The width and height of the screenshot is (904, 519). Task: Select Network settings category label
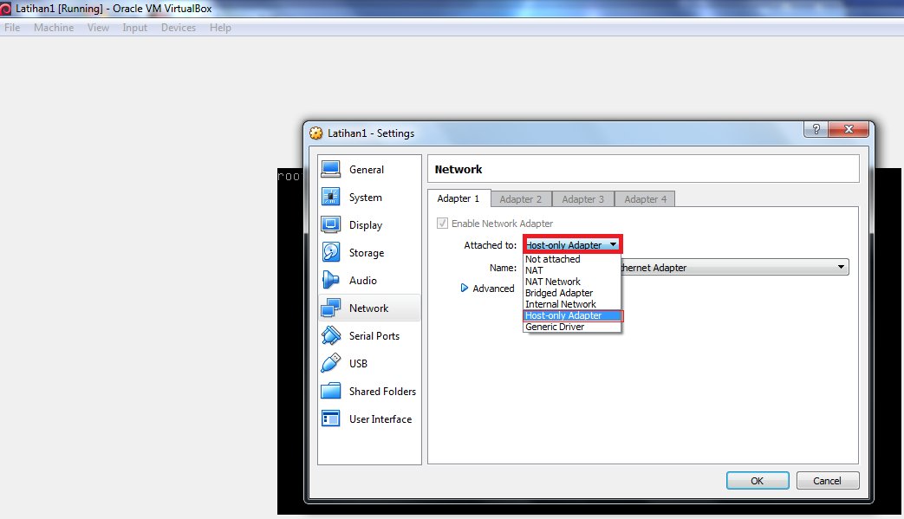click(369, 308)
